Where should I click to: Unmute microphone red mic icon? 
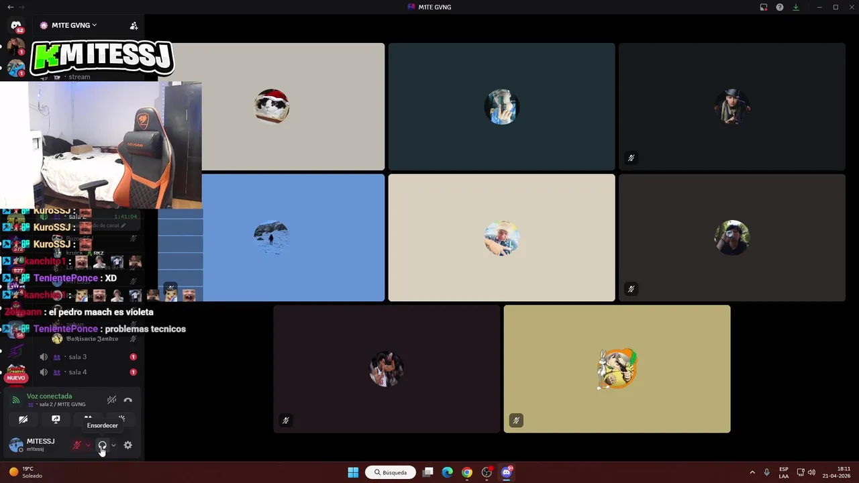[x=77, y=445]
